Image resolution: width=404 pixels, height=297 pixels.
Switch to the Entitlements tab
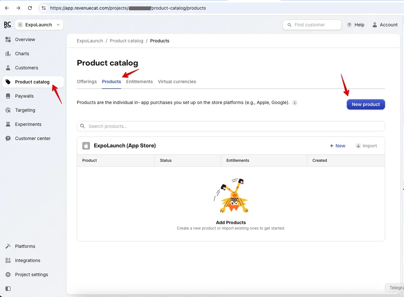click(139, 82)
